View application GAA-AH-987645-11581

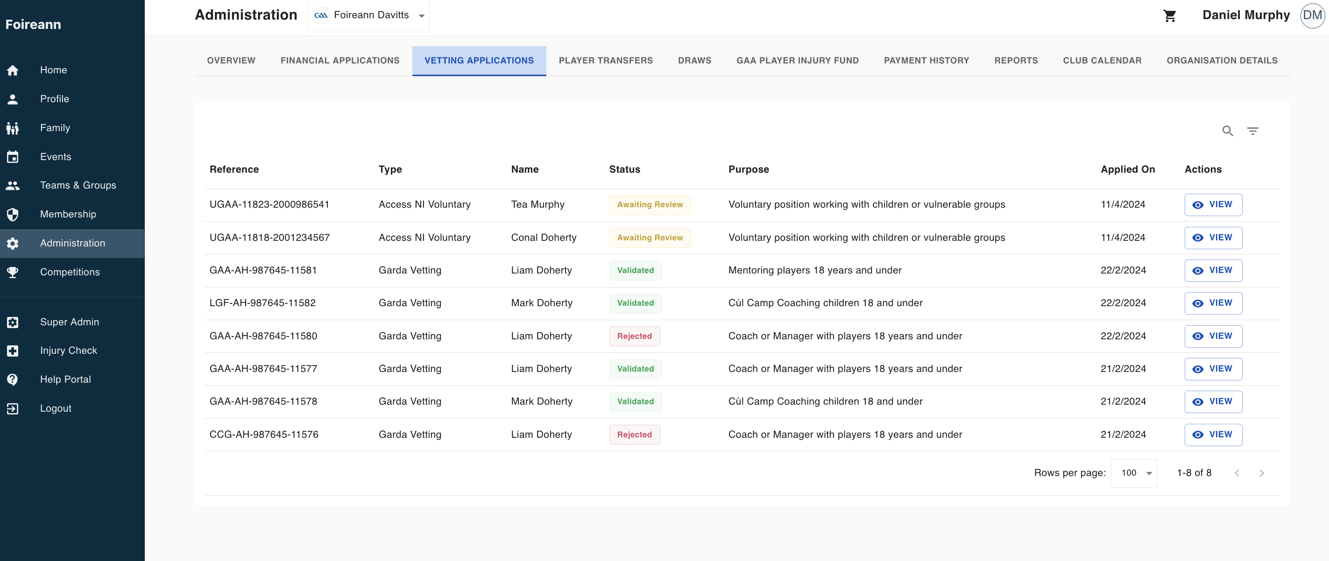1213,271
